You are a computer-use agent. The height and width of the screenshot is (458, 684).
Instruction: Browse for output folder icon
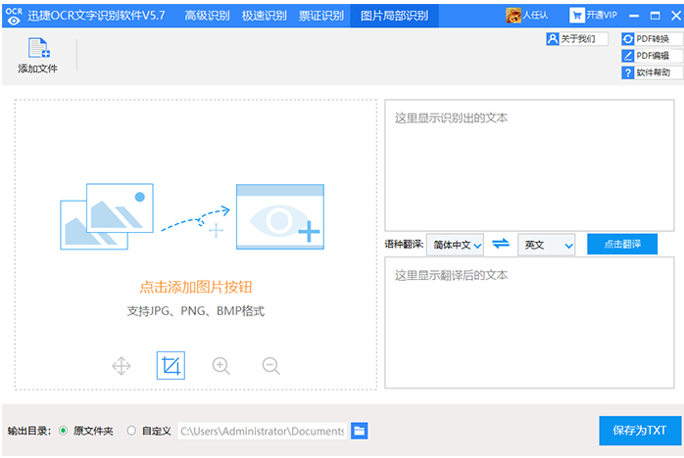(359, 431)
